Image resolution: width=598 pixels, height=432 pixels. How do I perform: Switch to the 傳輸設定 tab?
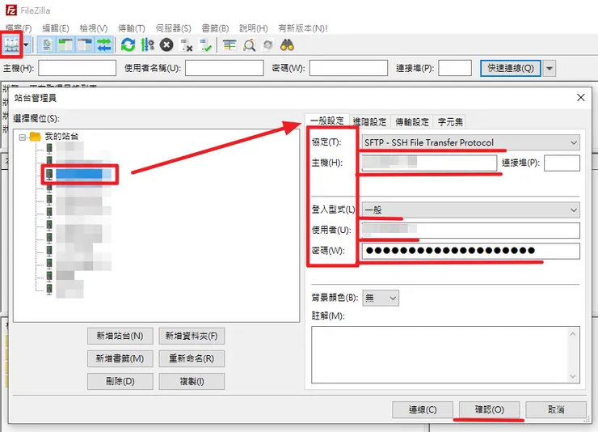(x=412, y=121)
